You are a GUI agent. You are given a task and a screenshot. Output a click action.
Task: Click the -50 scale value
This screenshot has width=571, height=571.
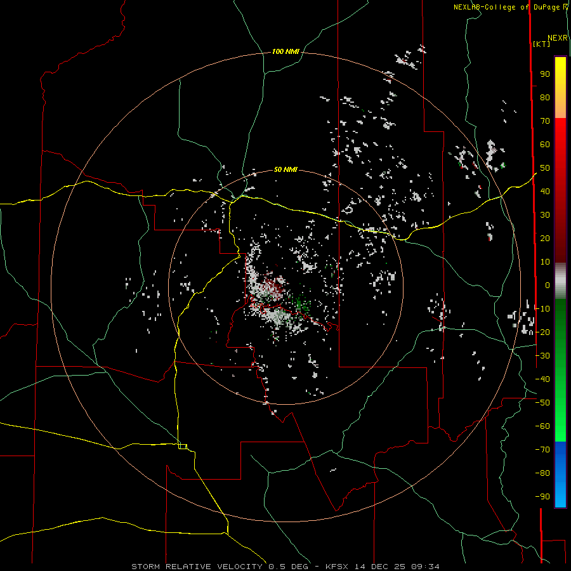(542, 403)
